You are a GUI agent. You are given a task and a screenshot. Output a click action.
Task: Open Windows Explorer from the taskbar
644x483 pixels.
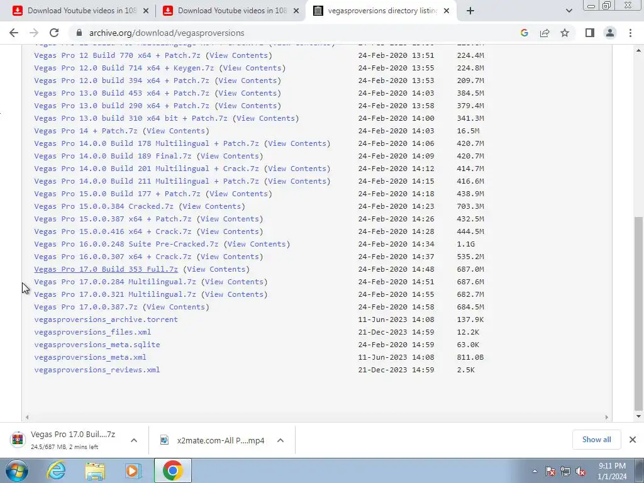point(95,470)
